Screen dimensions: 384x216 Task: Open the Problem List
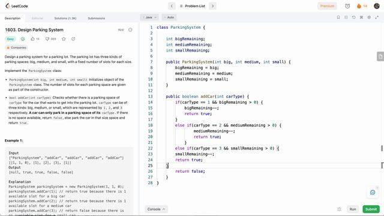click(192, 6)
